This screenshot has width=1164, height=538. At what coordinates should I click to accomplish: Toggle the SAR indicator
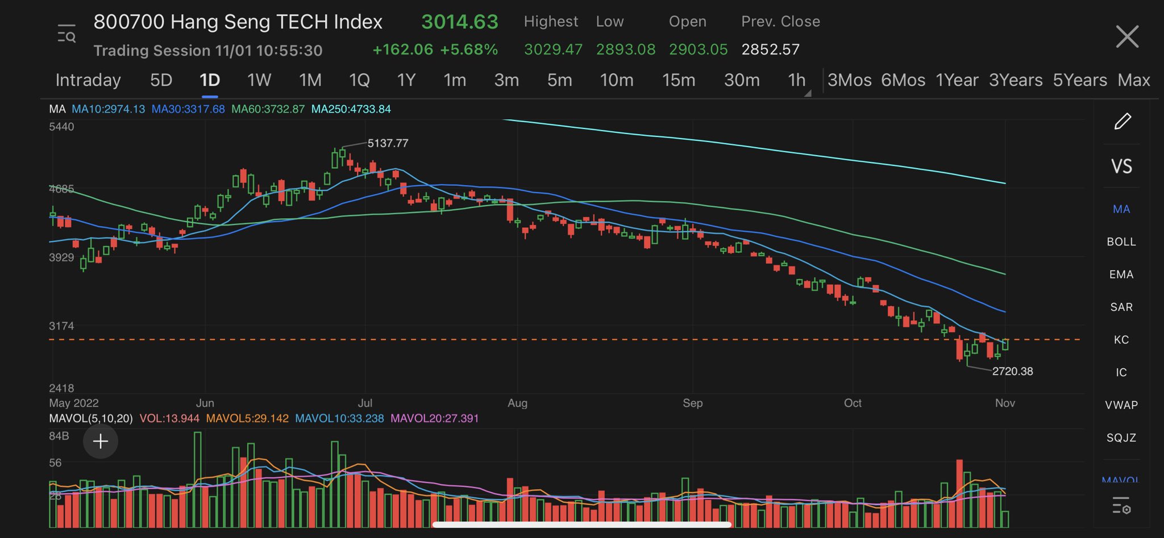(1120, 307)
